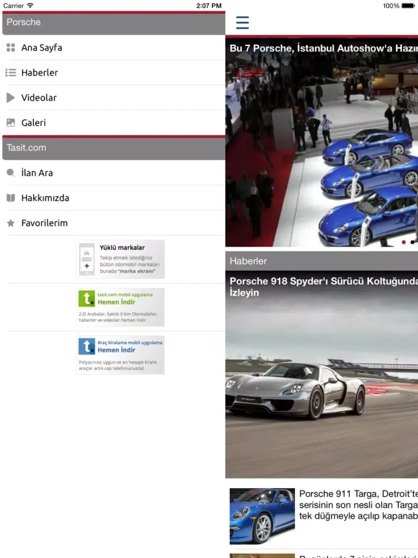
Task: Select Favorilerim menu entry
Action: [x=114, y=223]
